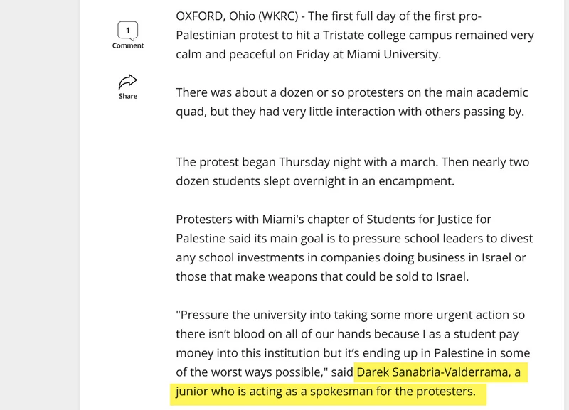
Task: Click the "OXFORD, Ohio (WKRC)" dateline text
Action: (237, 16)
